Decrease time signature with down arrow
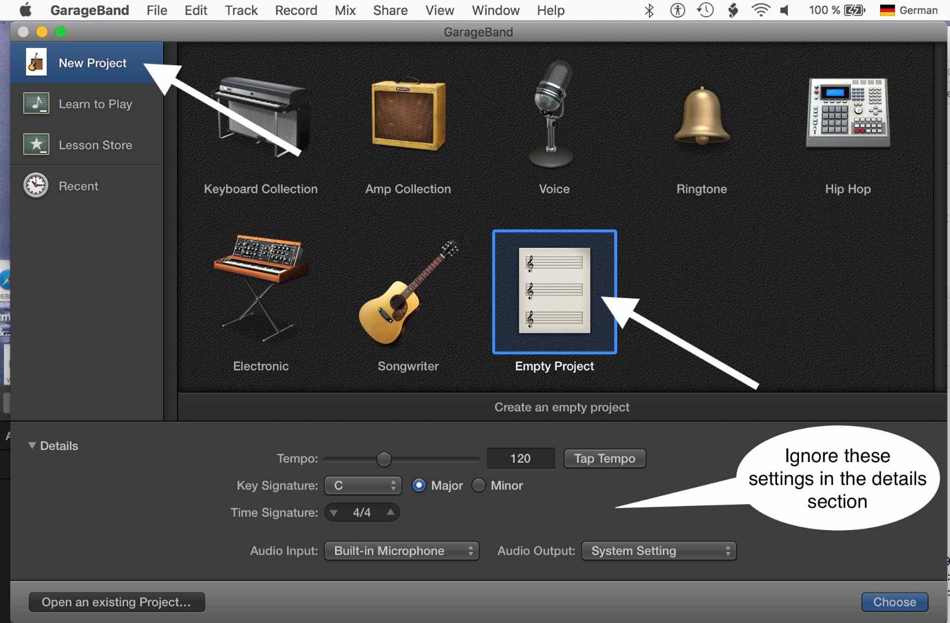The image size is (950, 623). pyautogui.click(x=334, y=513)
